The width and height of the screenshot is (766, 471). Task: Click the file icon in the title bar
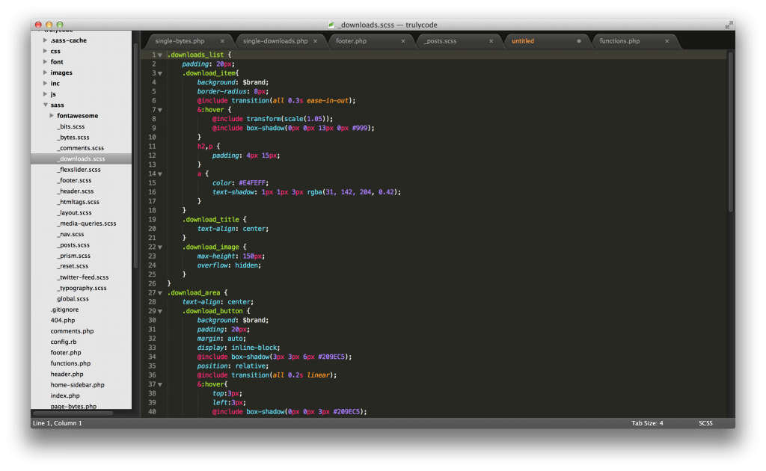tap(331, 25)
